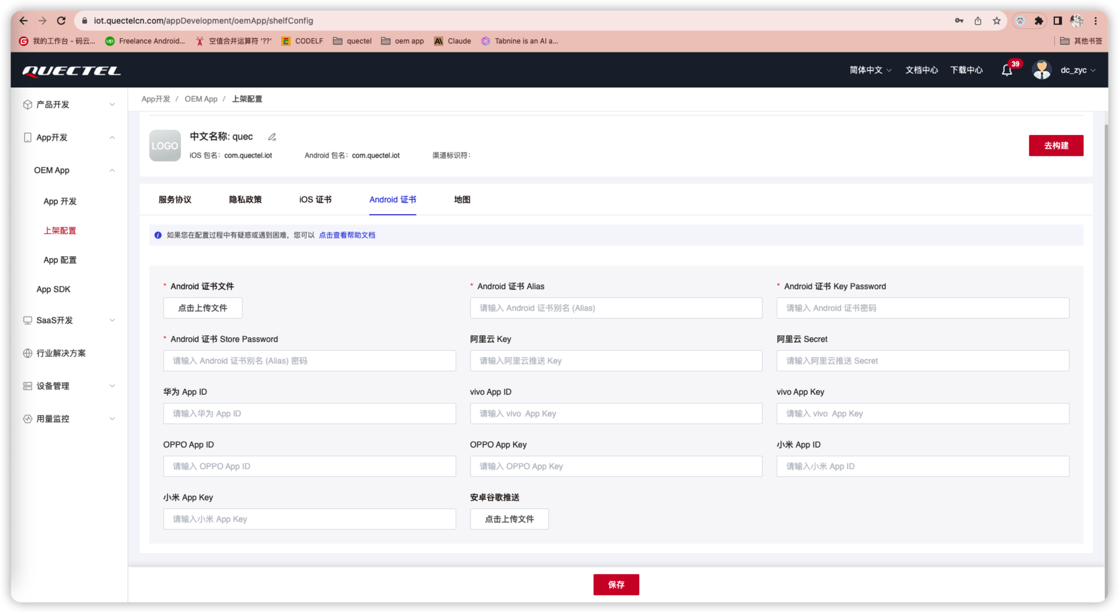Click the blue info icon in help banner
Image resolution: width=1119 pixels, height=613 pixels.
[x=158, y=235]
